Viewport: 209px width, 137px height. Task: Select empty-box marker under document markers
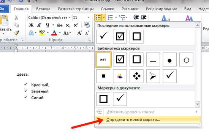point(103,99)
